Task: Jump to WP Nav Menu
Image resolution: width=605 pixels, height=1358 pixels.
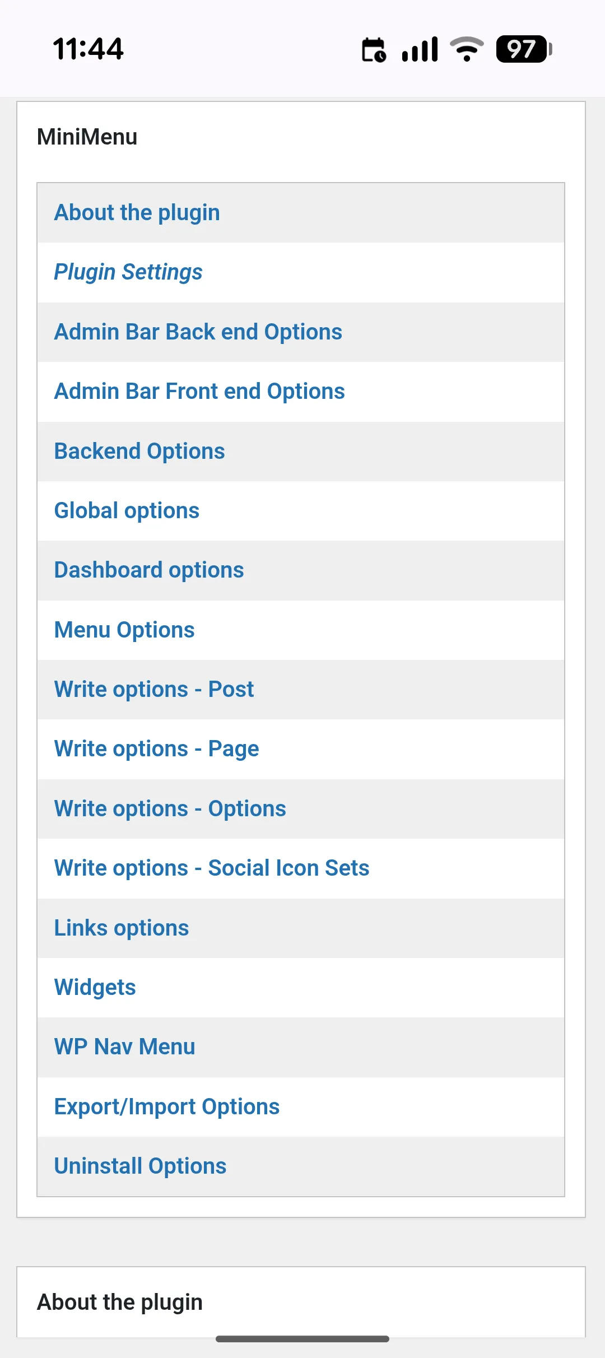Action: click(x=124, y=1047)
